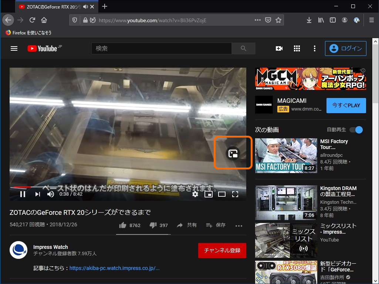Mute the video with the speaker icon

click(51, 194)
